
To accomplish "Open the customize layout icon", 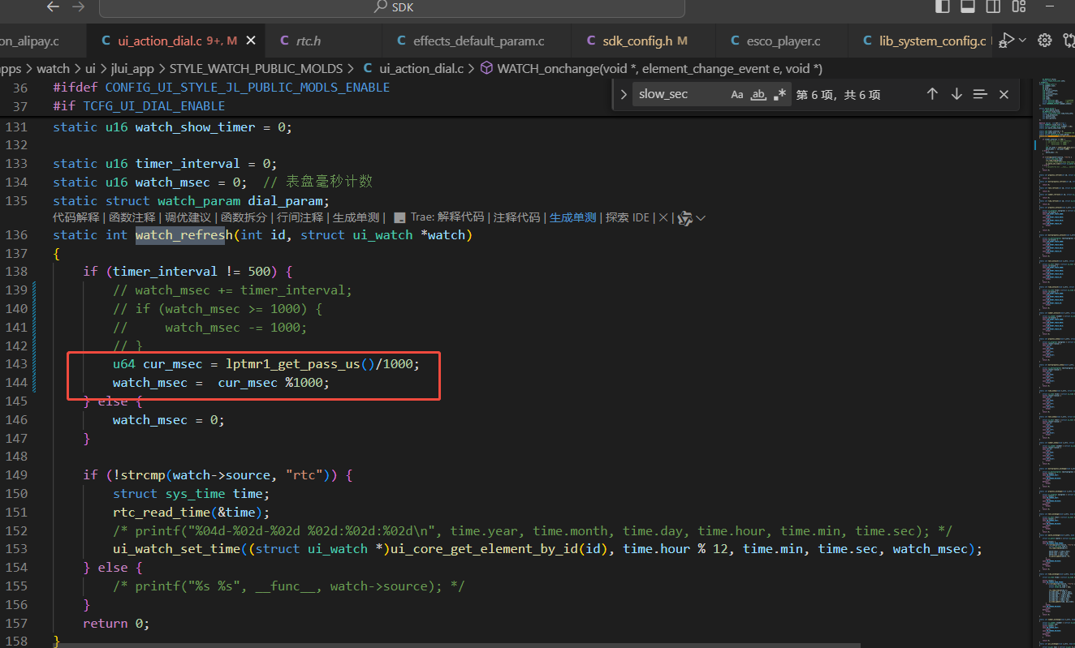I will click(x=1017, y=6).
